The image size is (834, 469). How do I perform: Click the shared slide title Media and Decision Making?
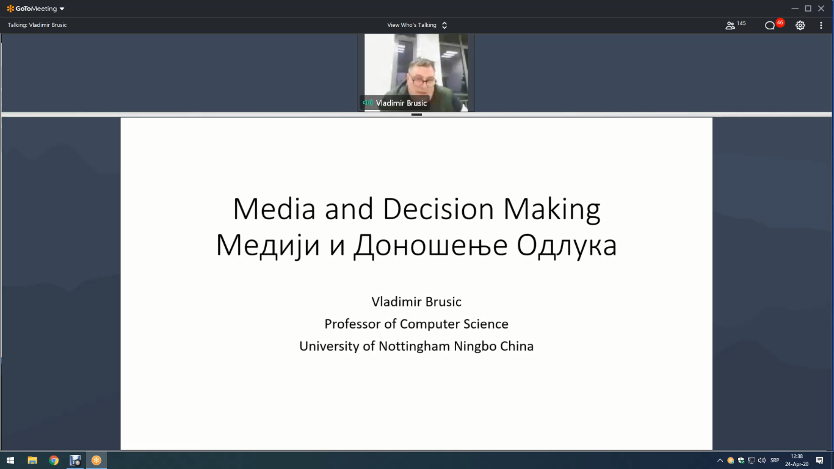(x=416, y=209)
